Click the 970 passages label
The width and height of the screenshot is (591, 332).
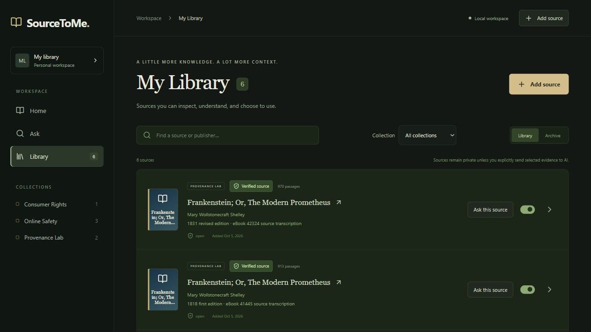tap(288, 186)
